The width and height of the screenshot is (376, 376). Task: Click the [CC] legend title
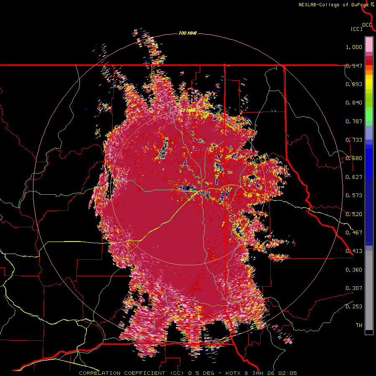pyautogui.click(x=357, y=29)
